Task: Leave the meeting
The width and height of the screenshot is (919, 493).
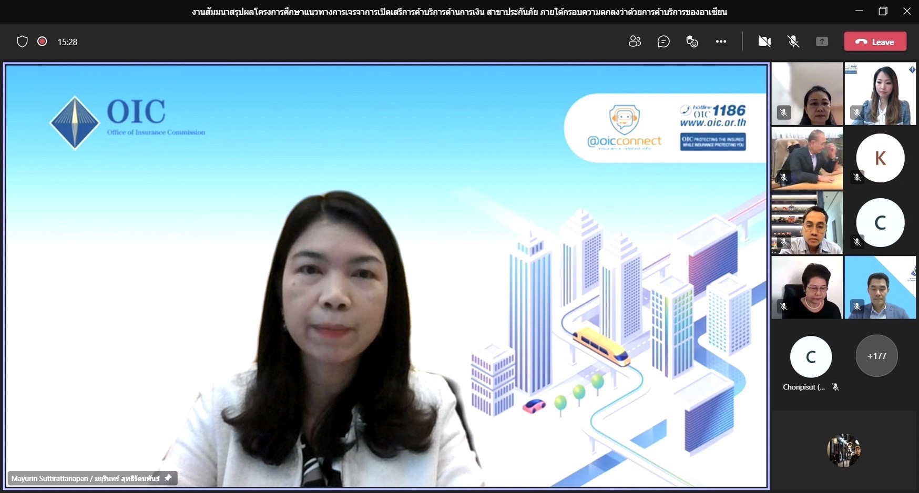Action: click(x=875, y=42)
